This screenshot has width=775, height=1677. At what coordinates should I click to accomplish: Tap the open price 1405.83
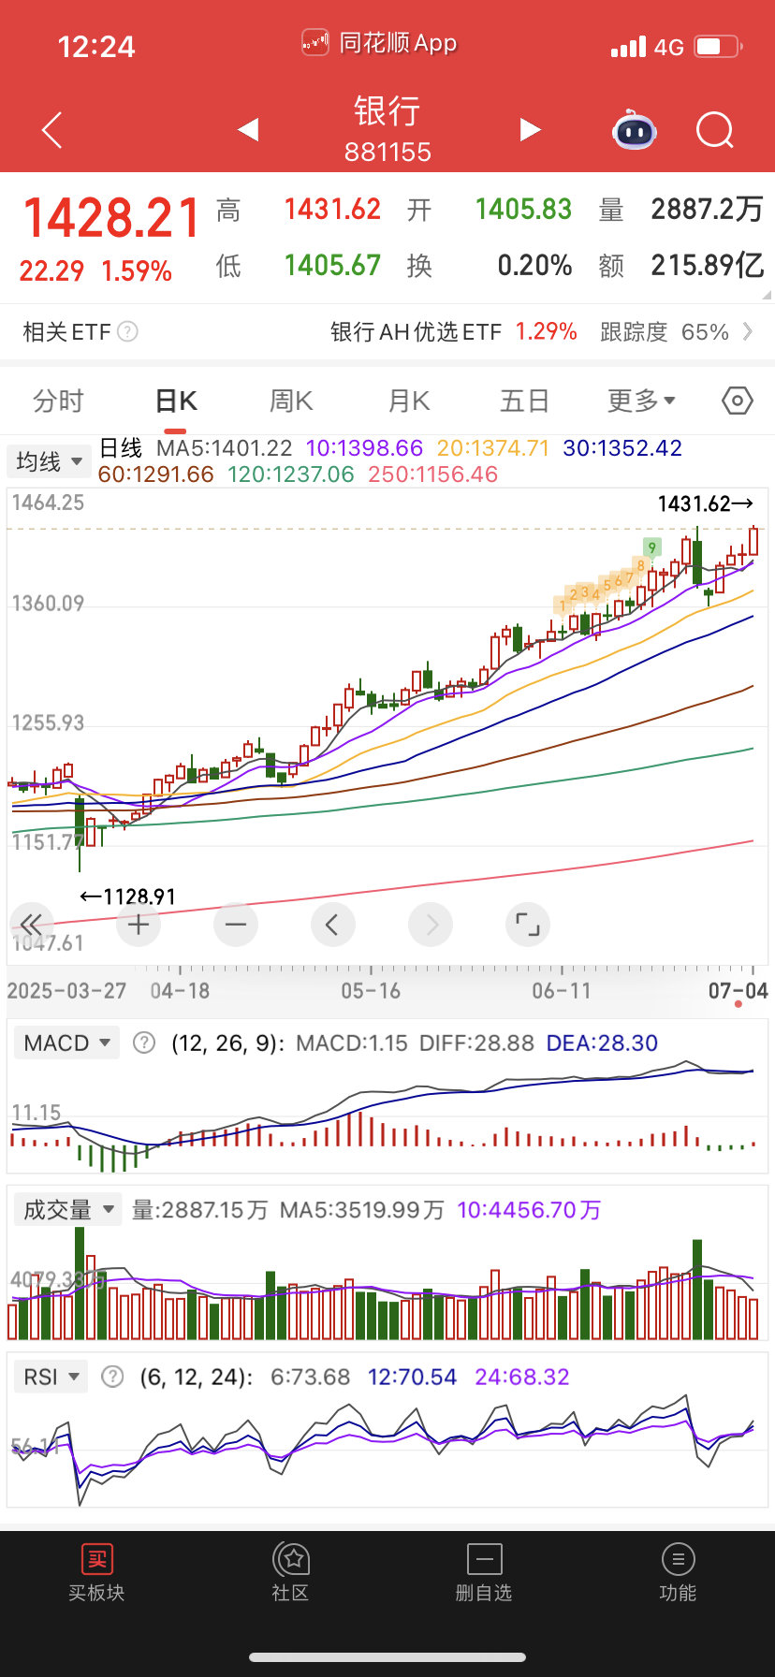click(x=523, y=209)
